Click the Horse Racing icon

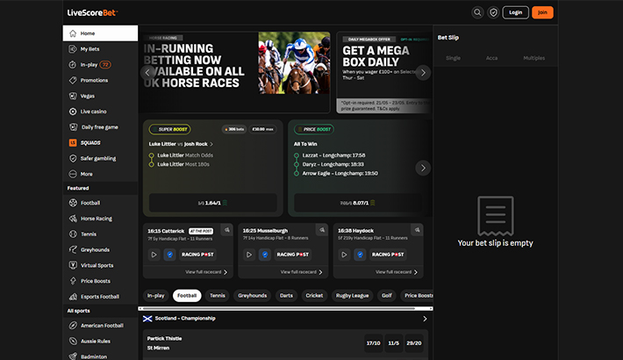[x=73, y=219]
